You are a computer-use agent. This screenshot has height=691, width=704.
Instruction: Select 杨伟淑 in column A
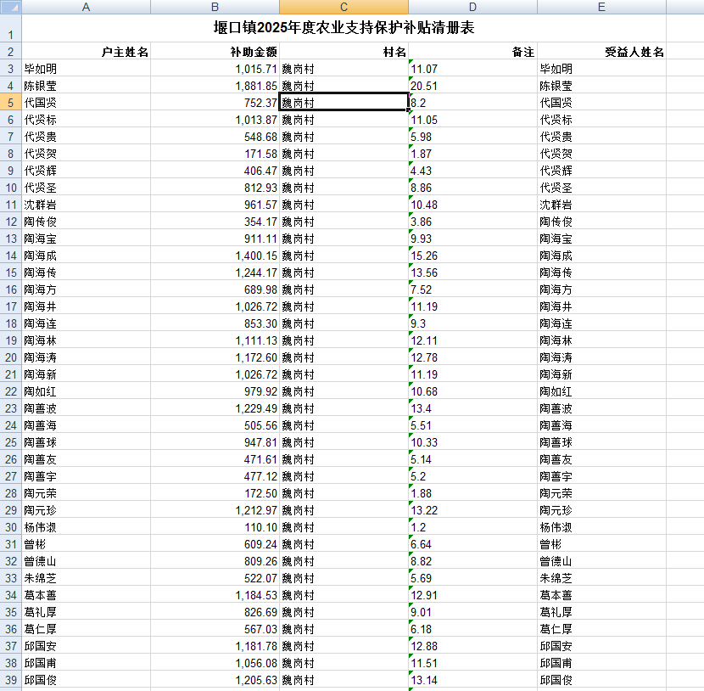(x=86, y=527)
